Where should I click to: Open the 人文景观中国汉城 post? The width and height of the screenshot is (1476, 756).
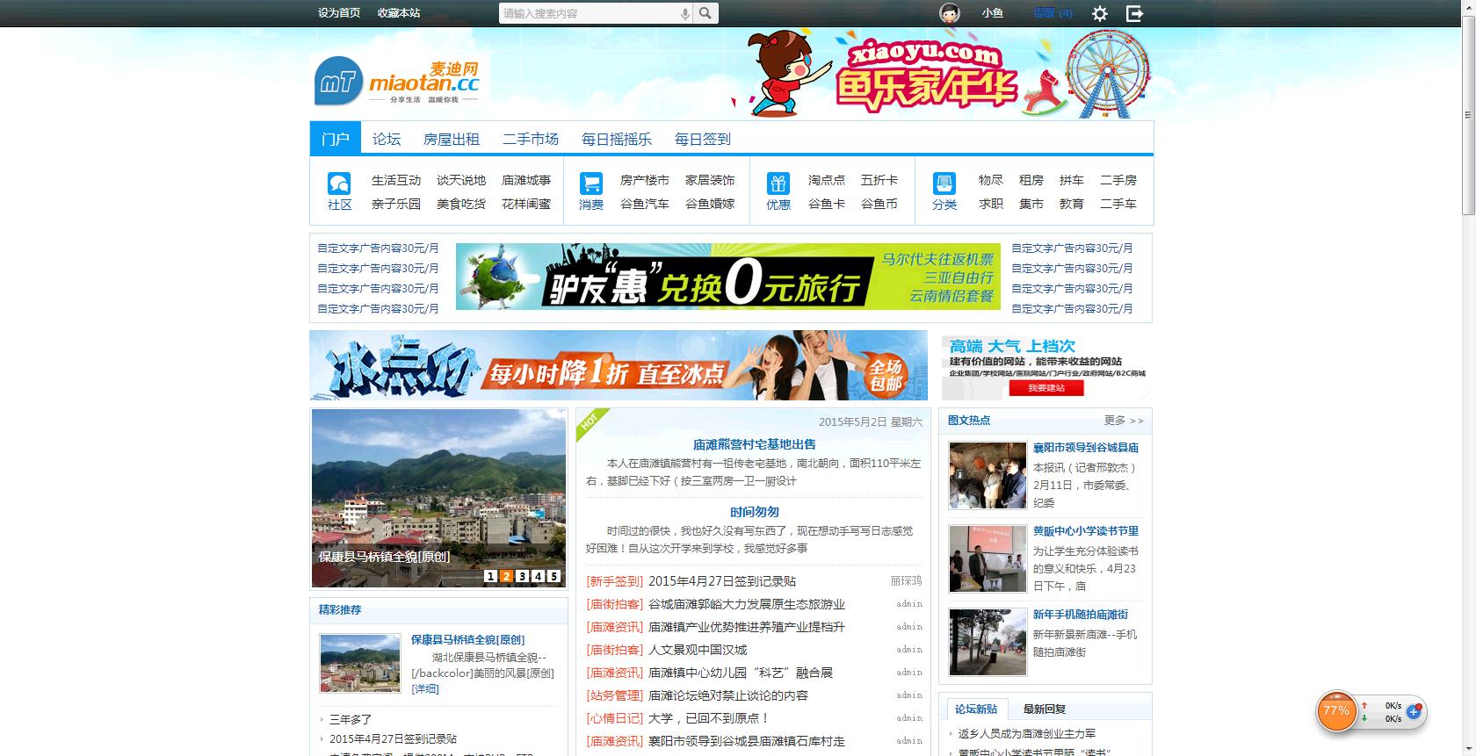pos(698,650)
